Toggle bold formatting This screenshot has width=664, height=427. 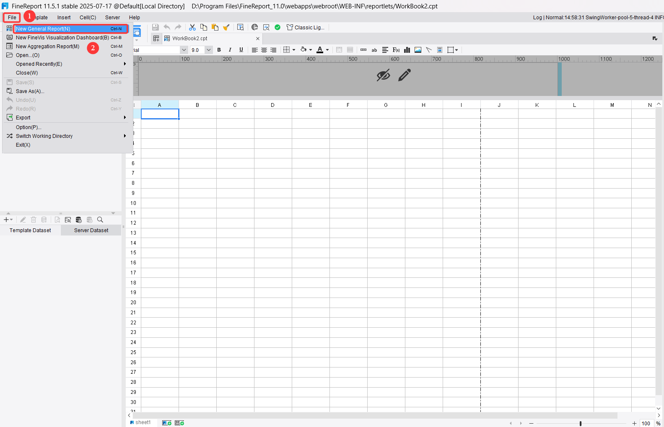point(219,50)
